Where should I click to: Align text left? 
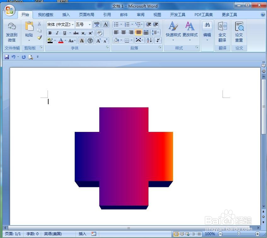click(116, 32)
